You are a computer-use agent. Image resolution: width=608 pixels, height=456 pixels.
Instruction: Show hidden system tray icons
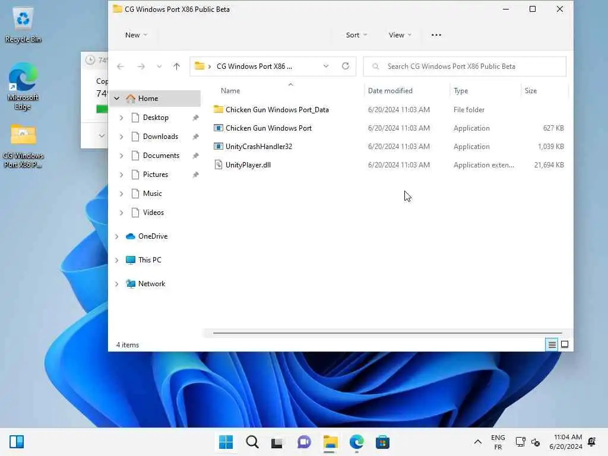pos(478,442)
